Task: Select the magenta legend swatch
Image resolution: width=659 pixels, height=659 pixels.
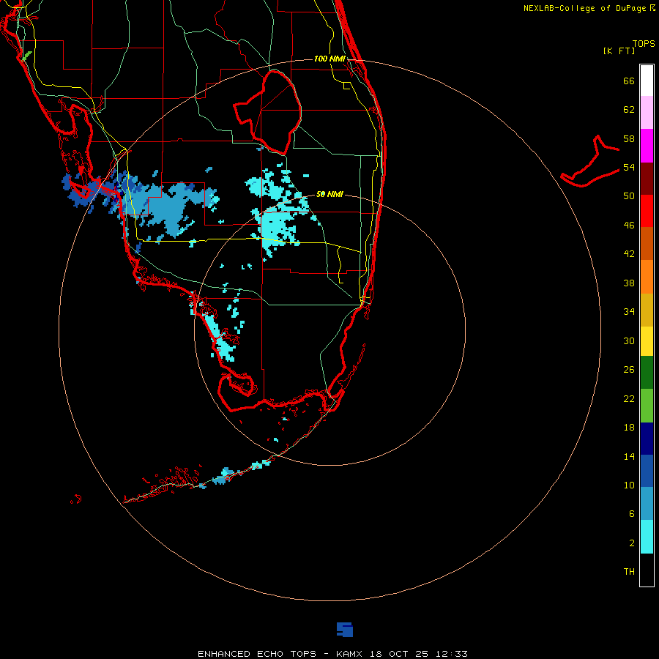Action: 647,146
